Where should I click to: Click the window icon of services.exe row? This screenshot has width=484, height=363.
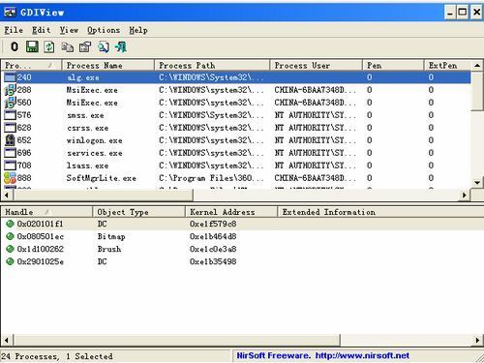click(10, 153)
